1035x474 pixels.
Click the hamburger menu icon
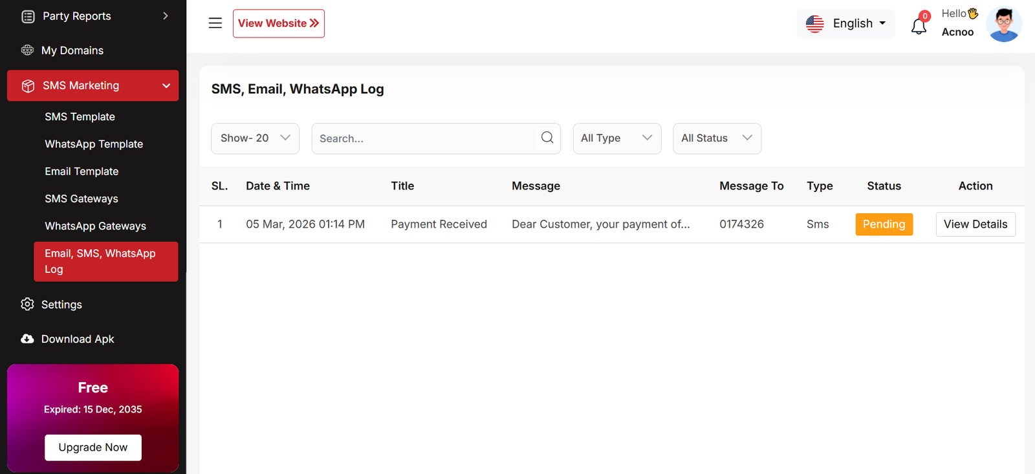coord(215,23)
